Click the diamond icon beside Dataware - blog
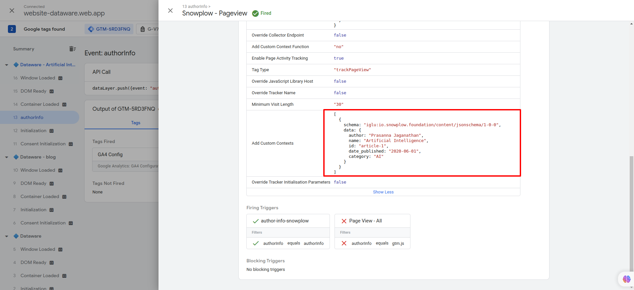Image resolution: width=634 pixels, height=290 pixels. 16,157
